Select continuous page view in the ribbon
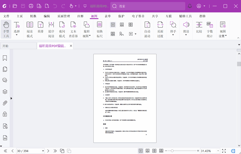 pyautogui.click(x=122, y=25)
